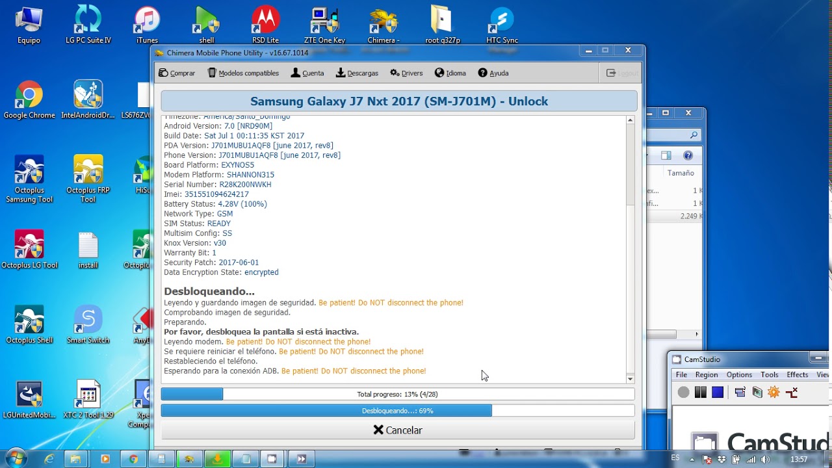832x468 pixels.
Task: Click the Tamaño column header in Explorer
Action: 681,173
